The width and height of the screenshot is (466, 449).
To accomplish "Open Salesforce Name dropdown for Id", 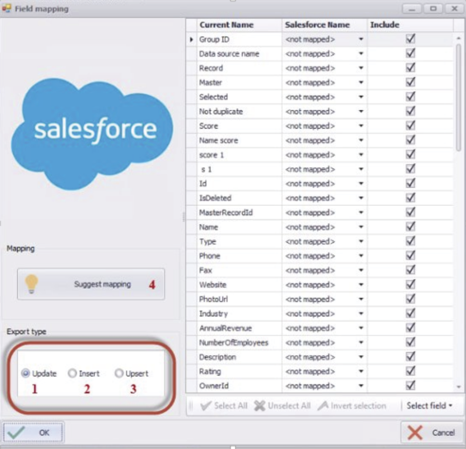I will [x=361, y=184].
